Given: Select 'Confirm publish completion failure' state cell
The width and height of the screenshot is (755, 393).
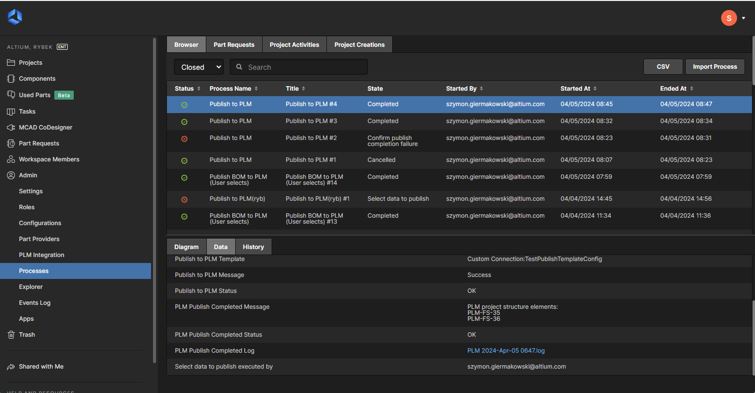Looking at the screenshot, I should pos(393,141).
